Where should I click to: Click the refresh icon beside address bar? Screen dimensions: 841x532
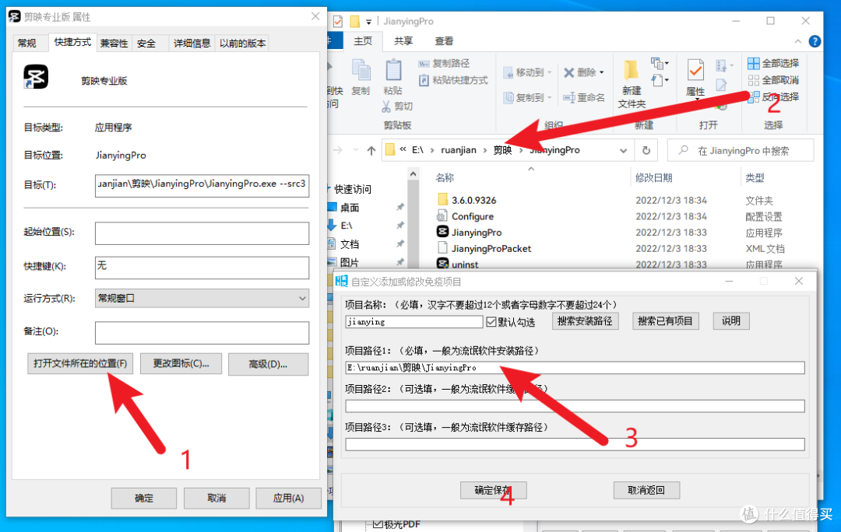(646, 151)
